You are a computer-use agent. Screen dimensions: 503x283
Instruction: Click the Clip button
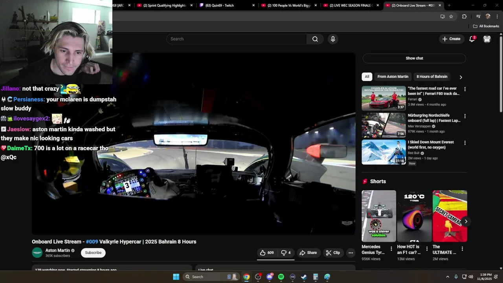click(332, 253)
